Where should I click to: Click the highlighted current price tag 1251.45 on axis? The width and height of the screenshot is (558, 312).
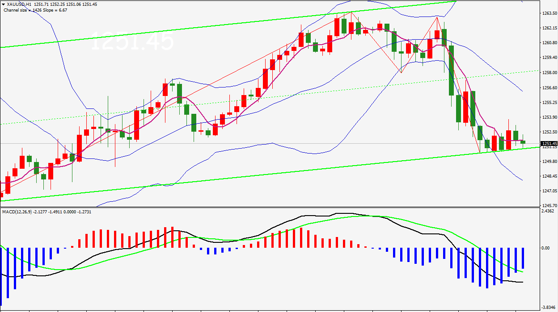tap(549, 143)
